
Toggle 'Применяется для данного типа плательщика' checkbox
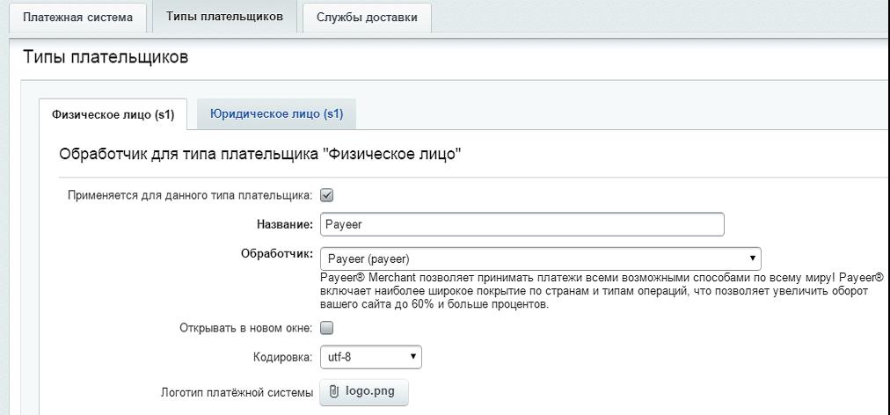326,195
